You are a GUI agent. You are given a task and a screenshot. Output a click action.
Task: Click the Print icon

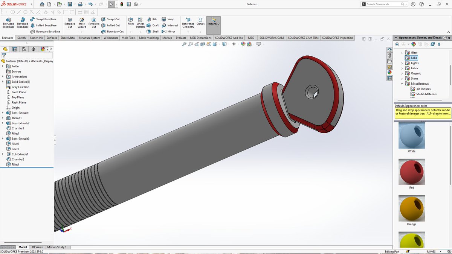pos(80,4)
